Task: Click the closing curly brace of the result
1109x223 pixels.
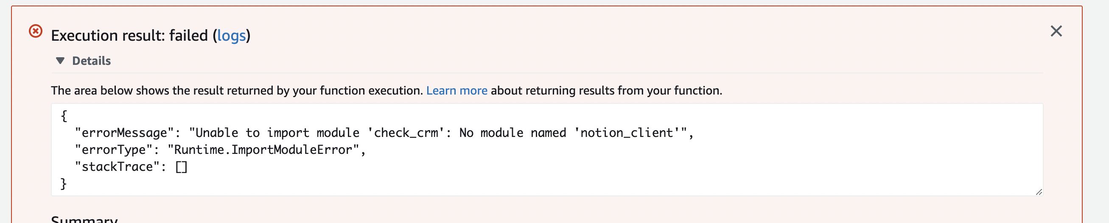Action: click(x=63, y=184)
